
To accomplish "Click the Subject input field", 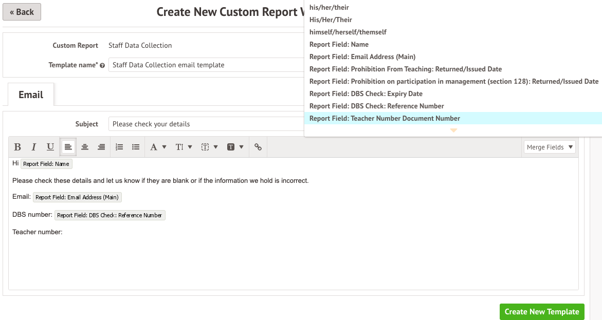I will tap(206, 124).
